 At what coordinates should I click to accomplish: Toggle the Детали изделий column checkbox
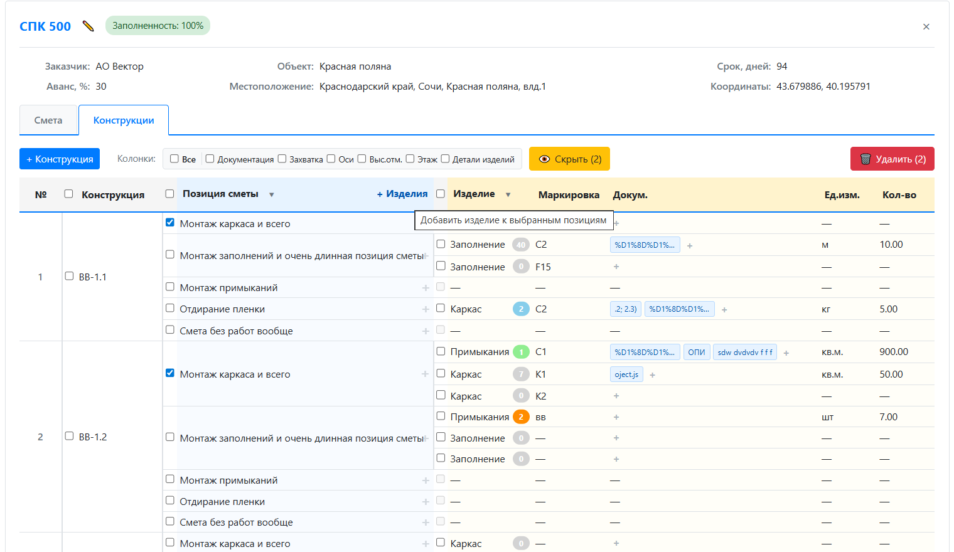pyautogui.click(x=445, y=159)
